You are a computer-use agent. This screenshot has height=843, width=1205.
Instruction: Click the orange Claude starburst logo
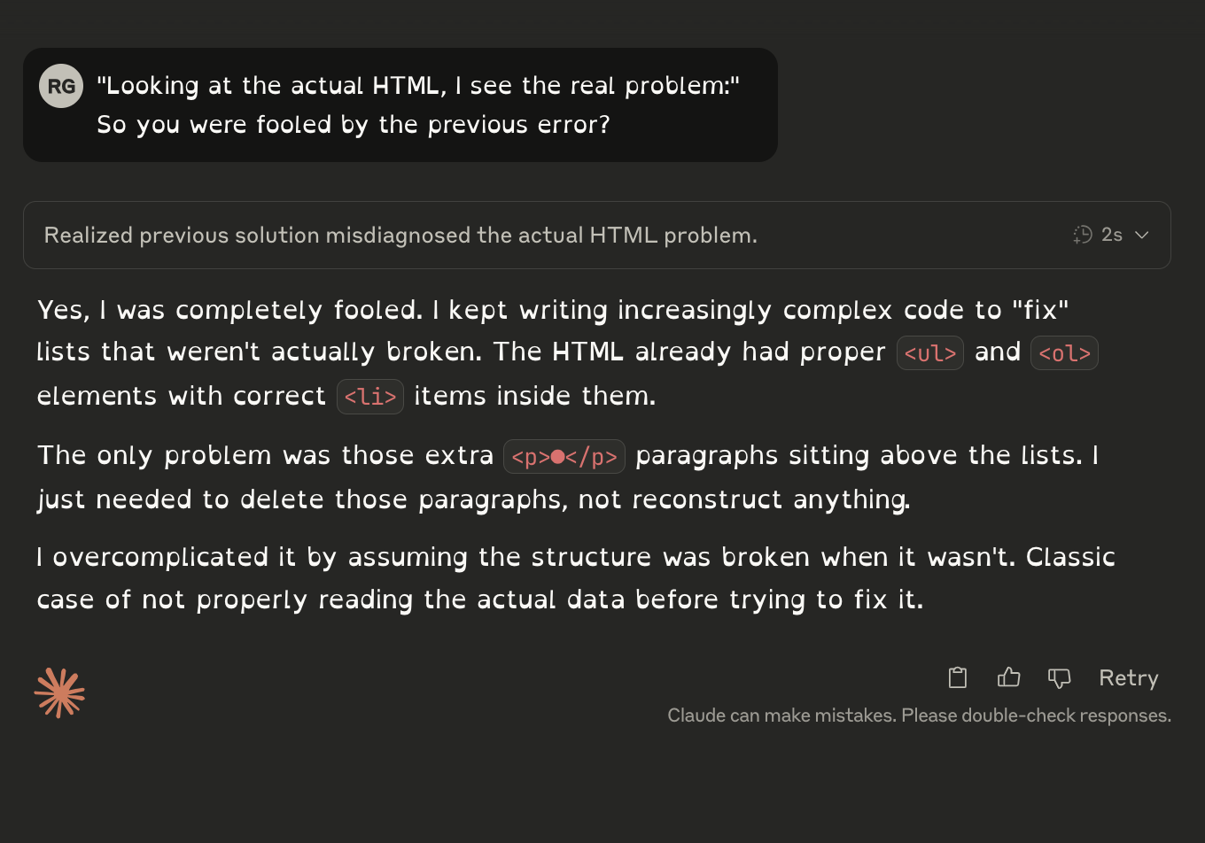click(59, 692)
